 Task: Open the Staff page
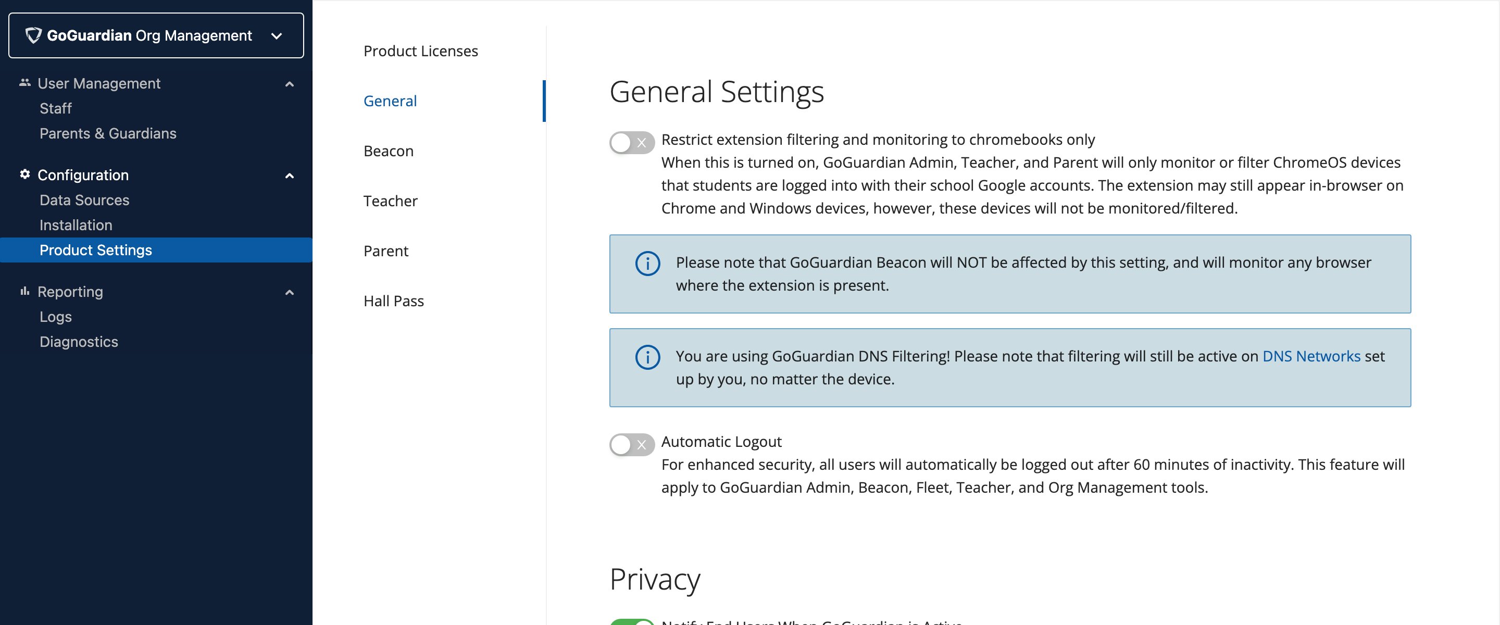pyautogui.click(x=55, y=108)
